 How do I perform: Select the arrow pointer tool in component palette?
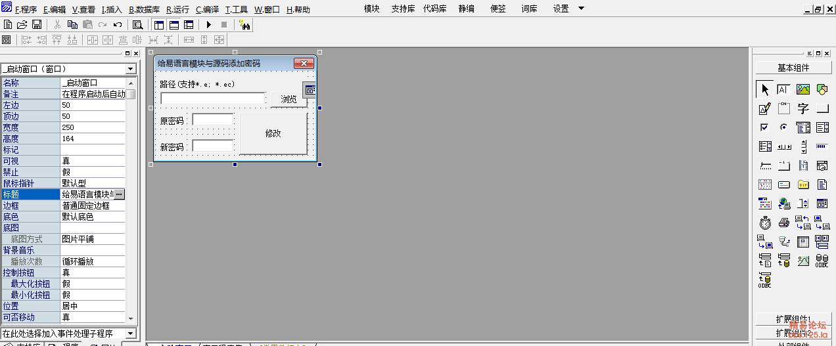764,89
